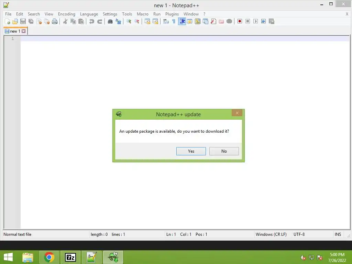Open File Explorer from the taskbar

[28, 257]
